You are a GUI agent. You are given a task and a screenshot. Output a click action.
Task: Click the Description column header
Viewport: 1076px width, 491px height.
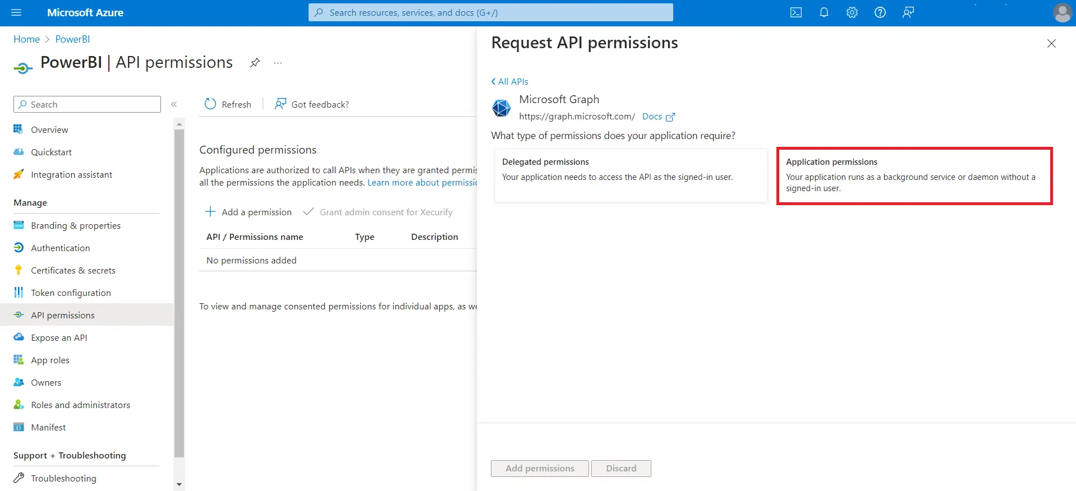(x=435, y=237)
